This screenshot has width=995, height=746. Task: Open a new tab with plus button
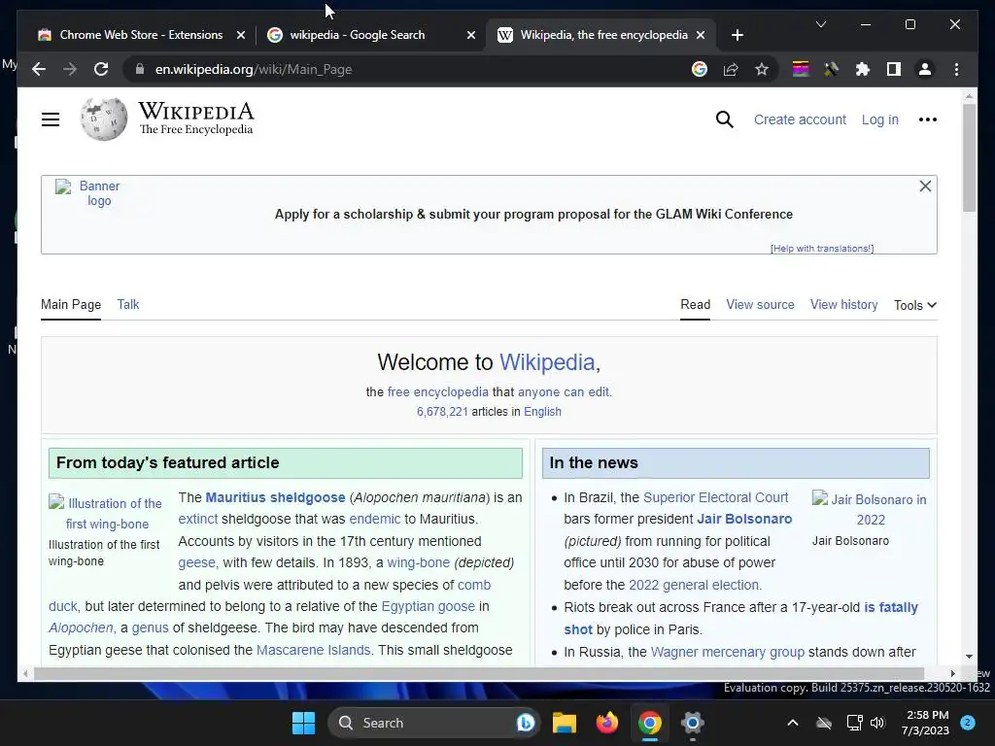point(737,35)
